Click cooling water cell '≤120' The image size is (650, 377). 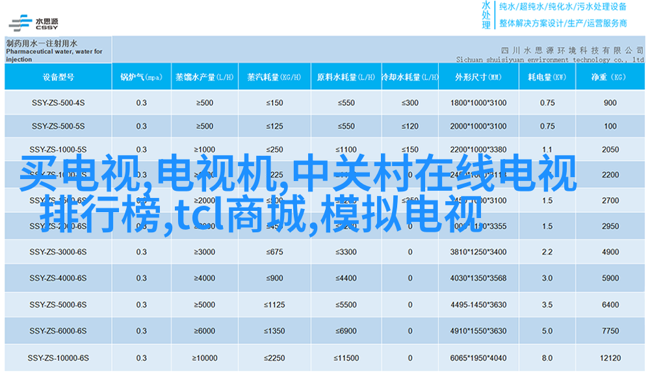pyautogui.click(x=409, y=127)
